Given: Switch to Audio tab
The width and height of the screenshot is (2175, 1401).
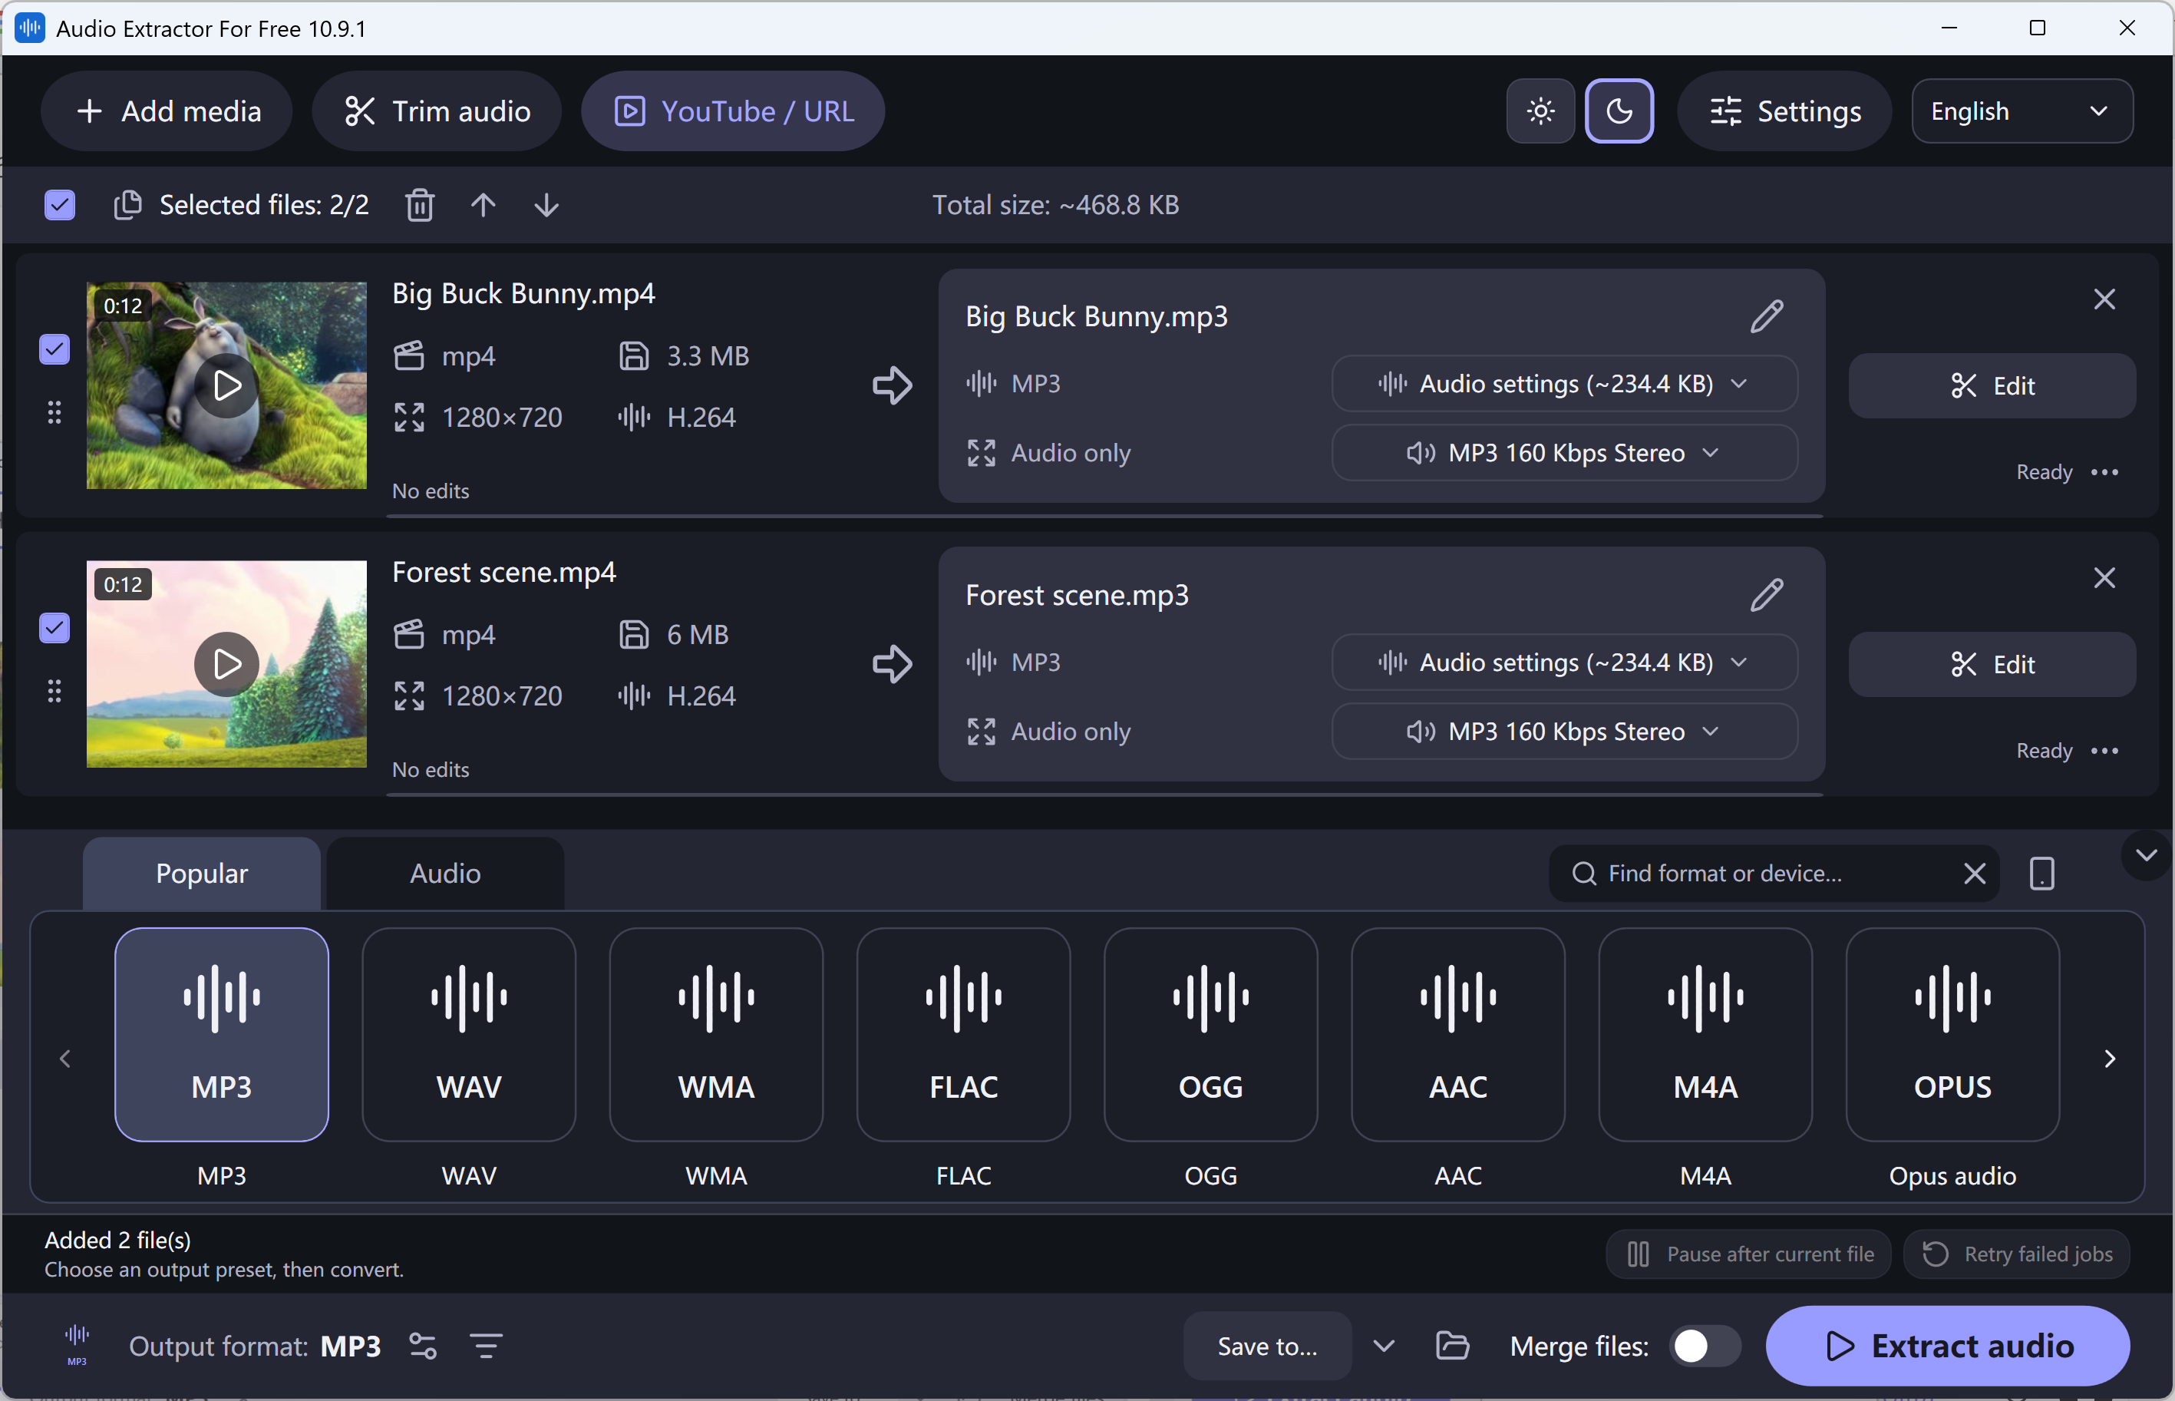Looking at the screenshot, I should (x=446, y=874).
